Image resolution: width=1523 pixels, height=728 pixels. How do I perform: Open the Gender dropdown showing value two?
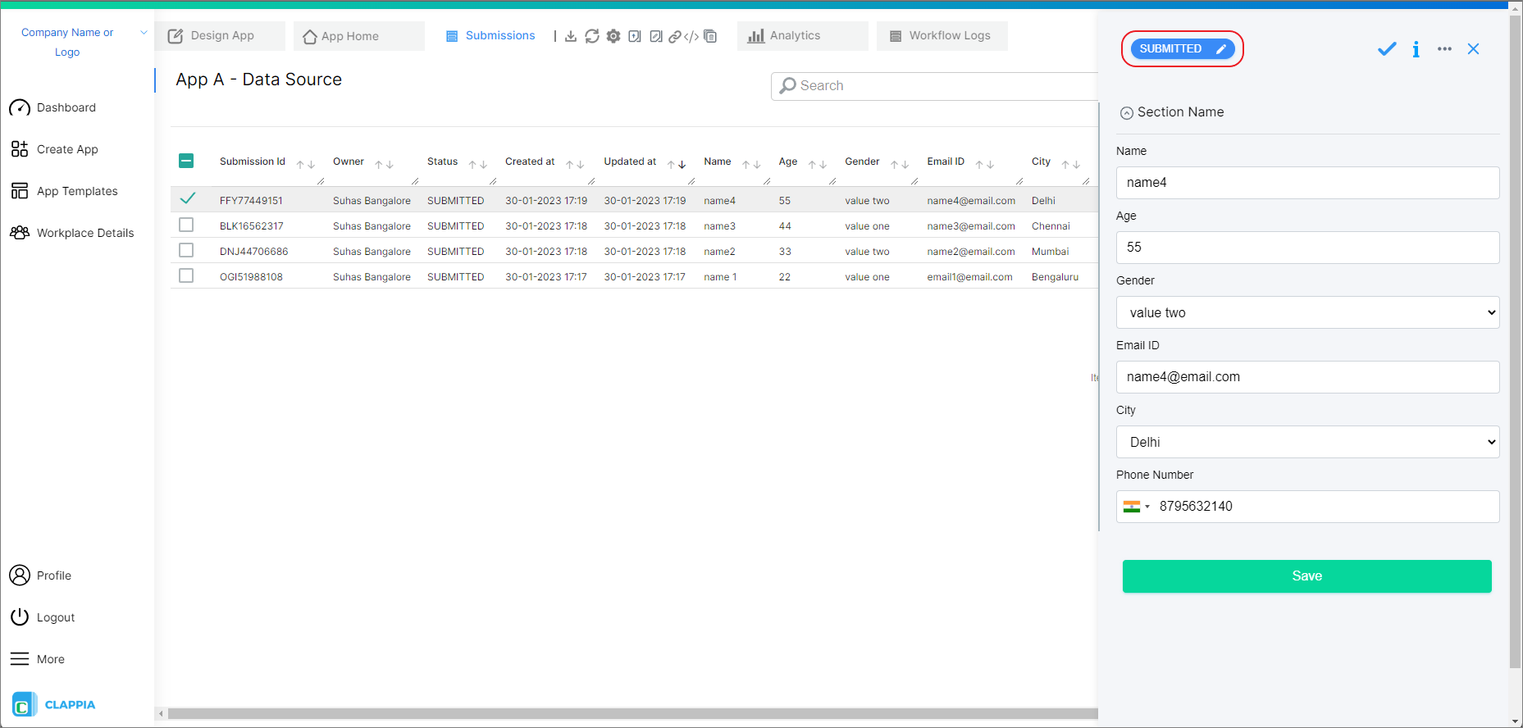[x=1307, y=312]
